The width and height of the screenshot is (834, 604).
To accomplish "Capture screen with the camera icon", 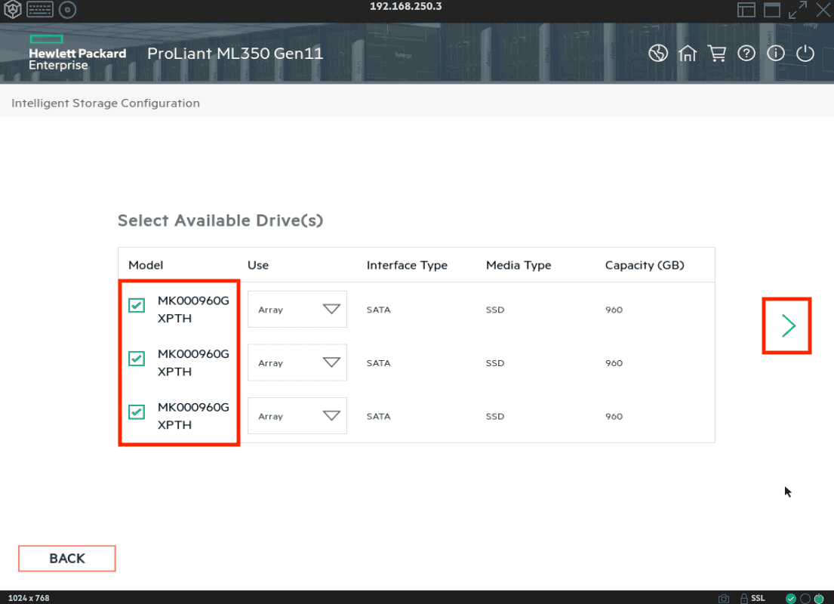I will (724, 598).
